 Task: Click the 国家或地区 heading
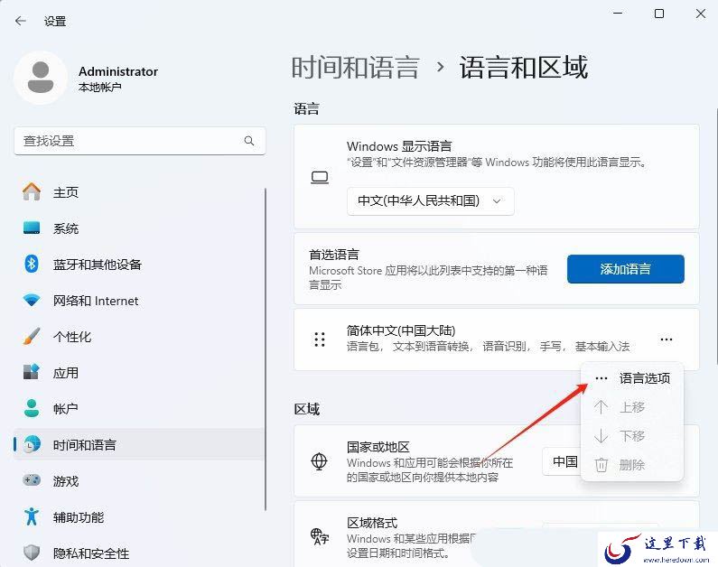[378, 447]
